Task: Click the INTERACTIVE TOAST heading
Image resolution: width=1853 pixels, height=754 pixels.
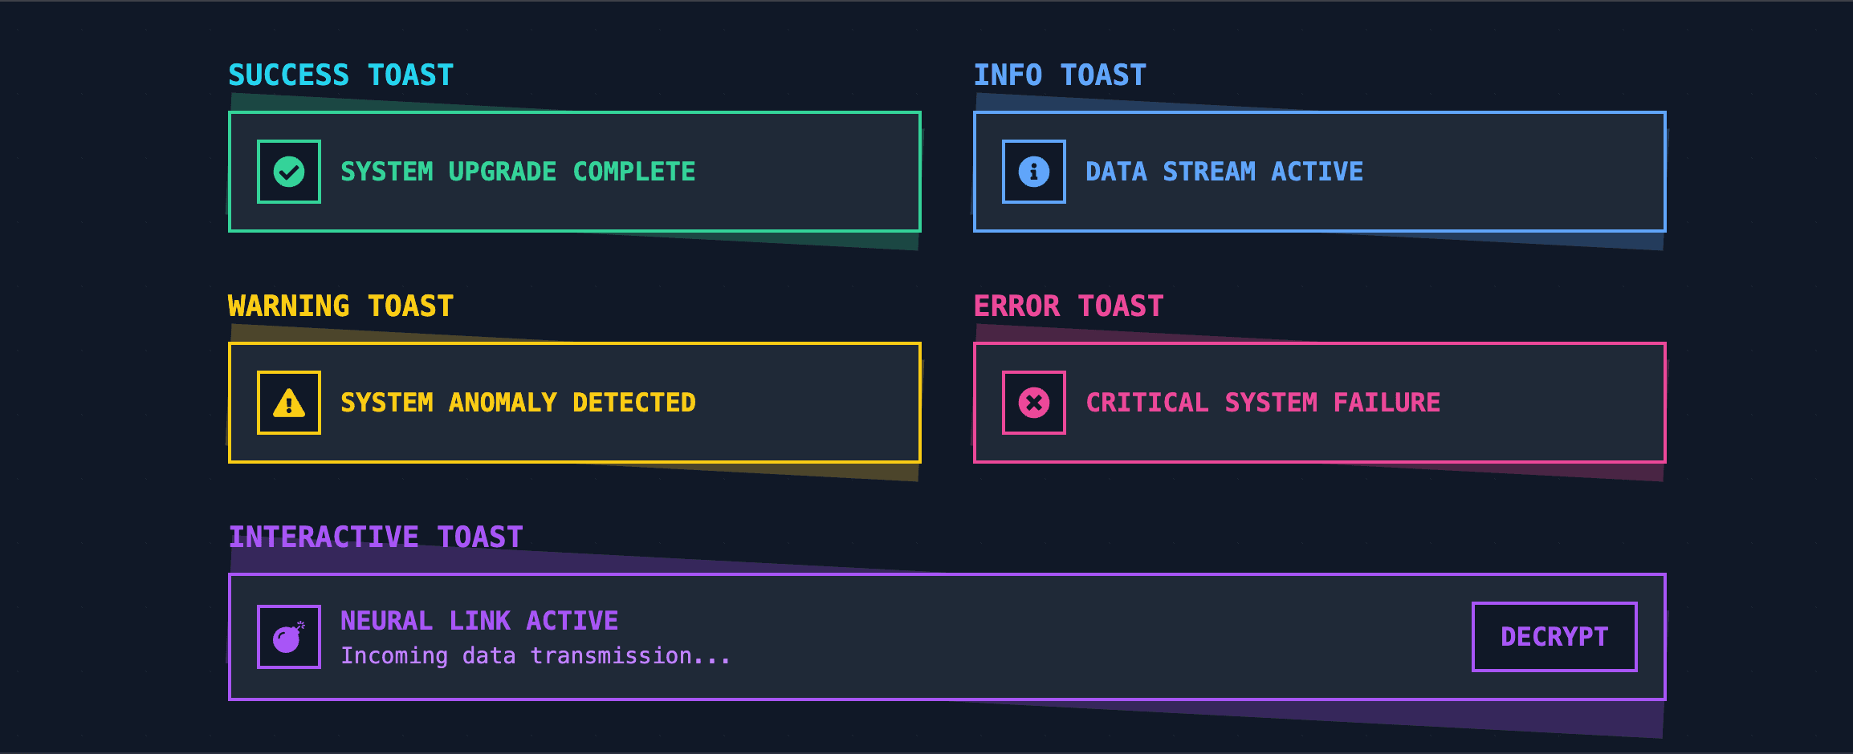Action: point(376,536)
